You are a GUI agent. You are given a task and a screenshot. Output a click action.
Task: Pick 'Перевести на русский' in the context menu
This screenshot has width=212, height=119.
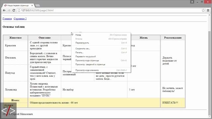coord(101,57)
